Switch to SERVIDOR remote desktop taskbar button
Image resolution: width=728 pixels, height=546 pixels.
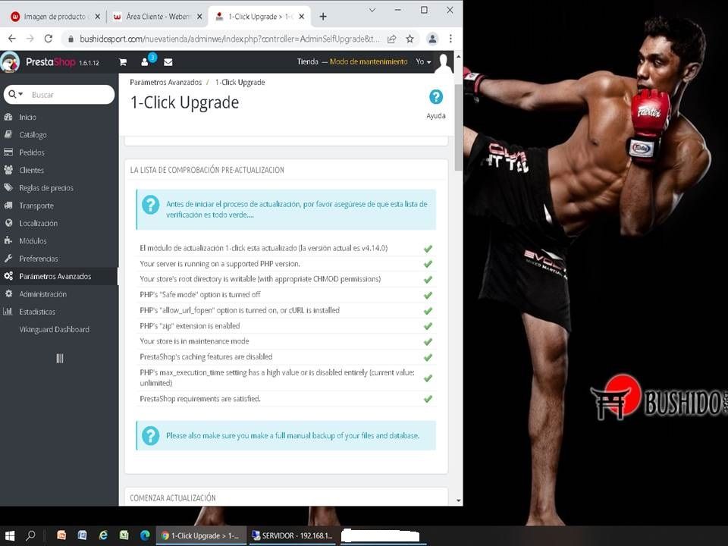coord(293,535)
